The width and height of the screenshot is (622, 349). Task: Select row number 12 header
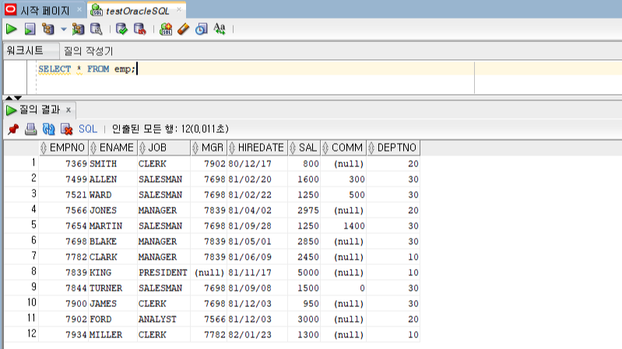point(22,335)
